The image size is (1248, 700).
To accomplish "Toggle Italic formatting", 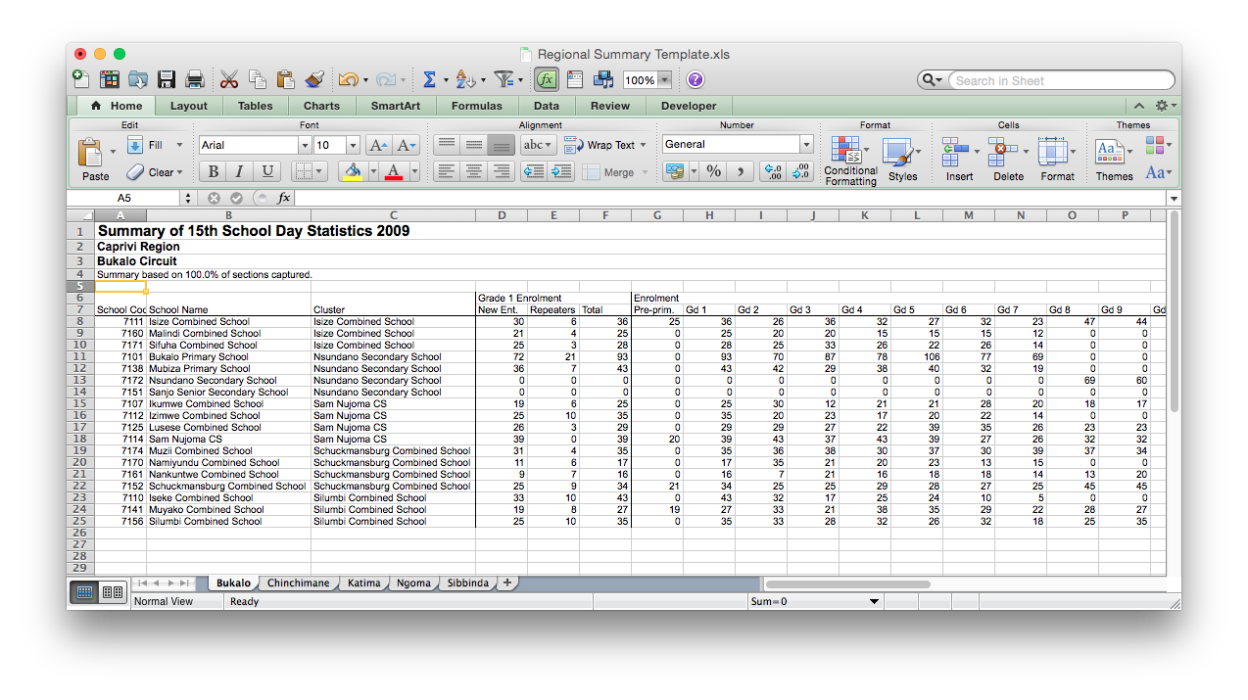I will pos(239,171).
